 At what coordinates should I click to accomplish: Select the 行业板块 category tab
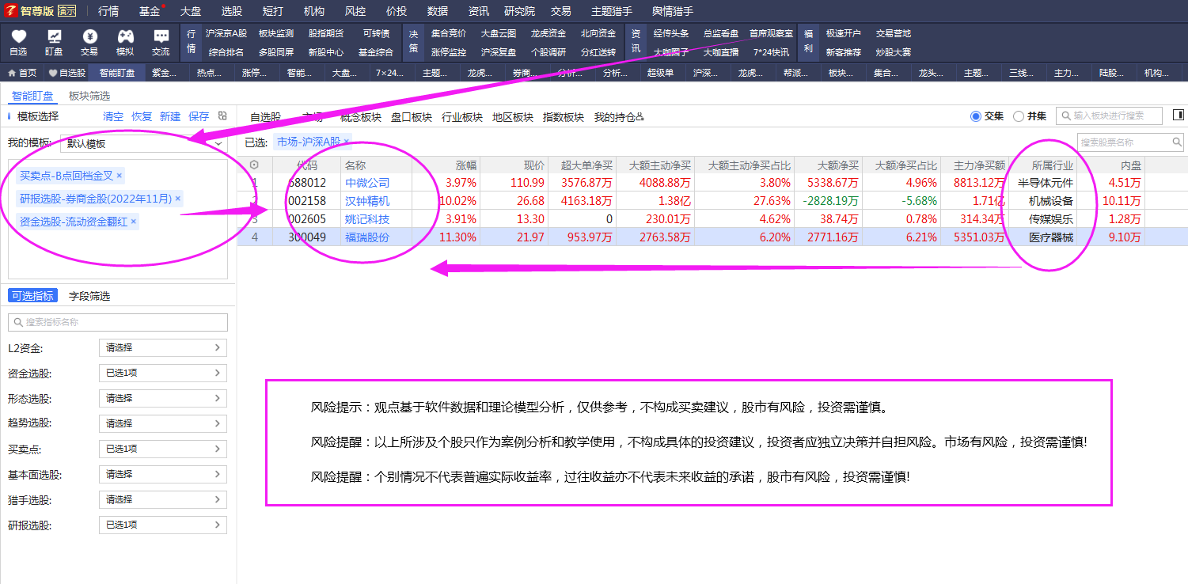462,117
